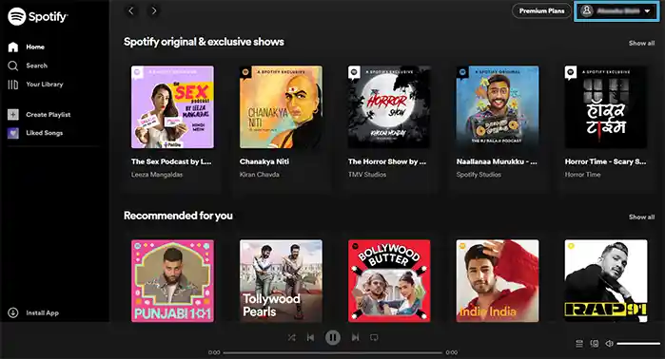This screenshot has width=665, height=359.
Task: Click the Kiran Chavda author text
Action: coord(260,175)
